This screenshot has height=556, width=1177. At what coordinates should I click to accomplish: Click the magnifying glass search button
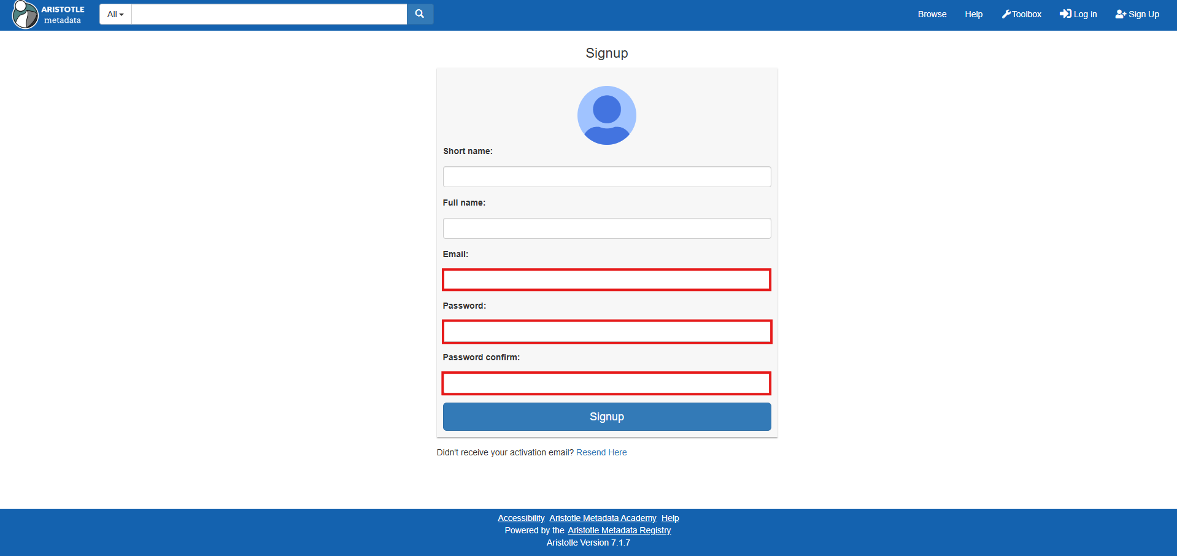pyautogui.click(x=420, y=14)
